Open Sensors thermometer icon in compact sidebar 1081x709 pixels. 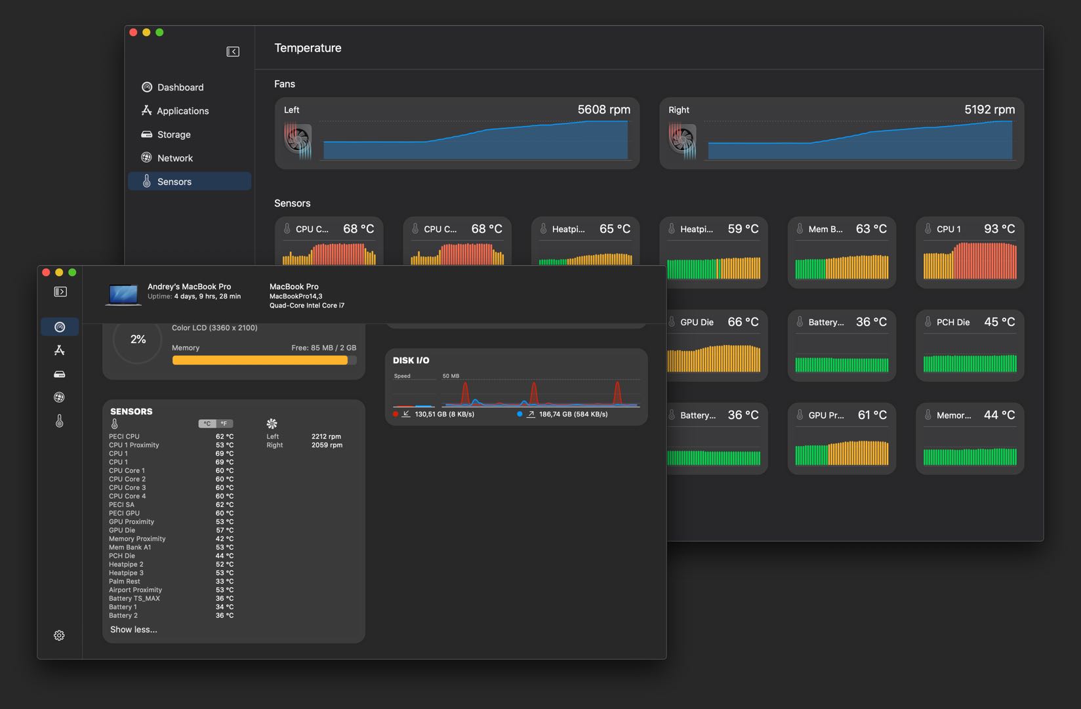60,421
